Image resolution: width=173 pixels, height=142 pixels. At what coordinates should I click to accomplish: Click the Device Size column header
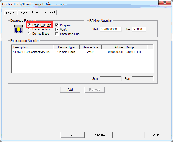pos(90,47)
